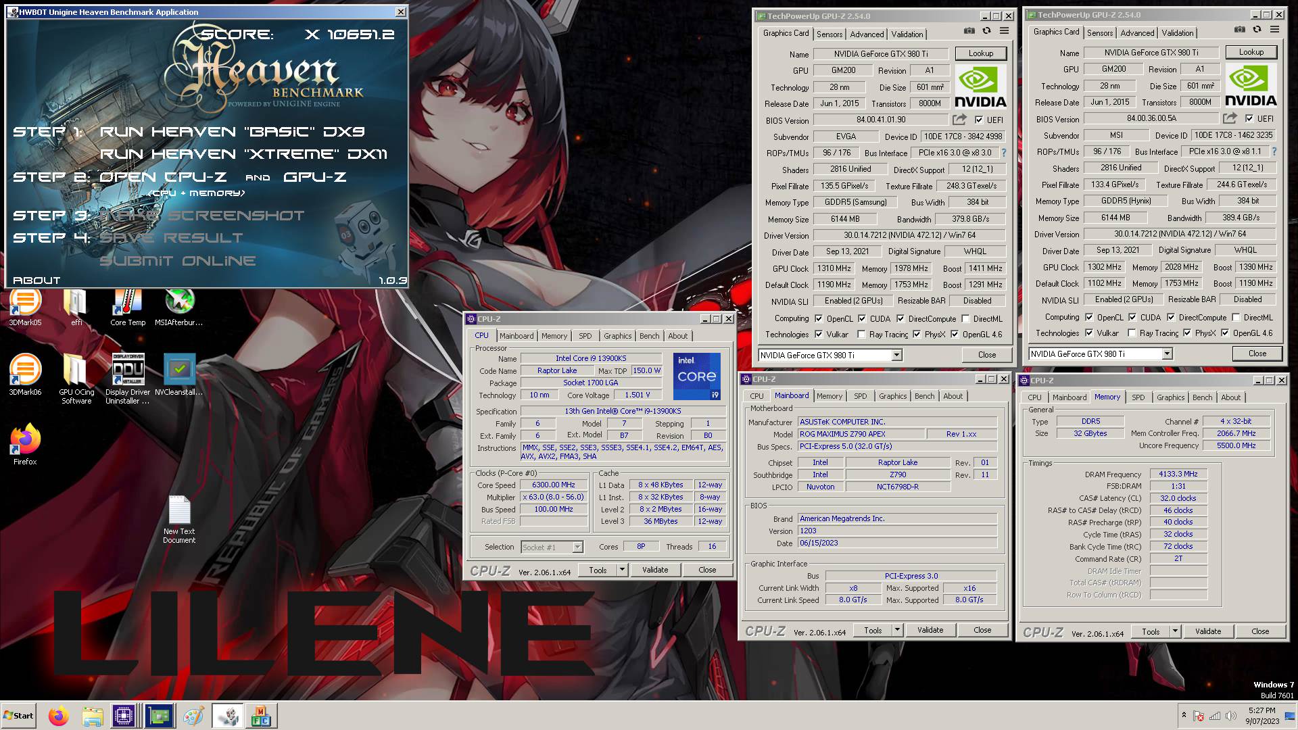Expand Tools arrow in CPU-Z Mainboard window
The width and height of the screenshot is (1298, 730).
897,630
